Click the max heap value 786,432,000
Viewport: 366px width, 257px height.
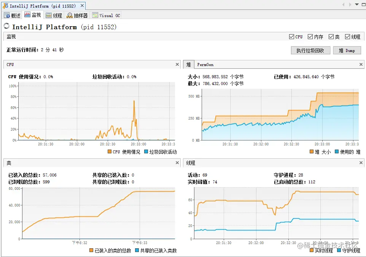[x=215, y=84]
